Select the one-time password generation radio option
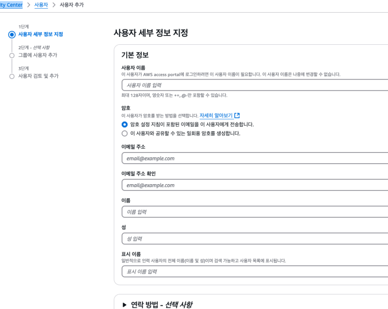Viewport: 388px width, 309px height. coord(125,133)
